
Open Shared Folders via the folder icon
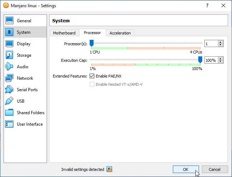9,112
